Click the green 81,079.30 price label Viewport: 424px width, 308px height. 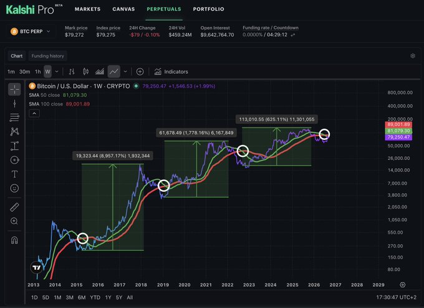[398, 131]
